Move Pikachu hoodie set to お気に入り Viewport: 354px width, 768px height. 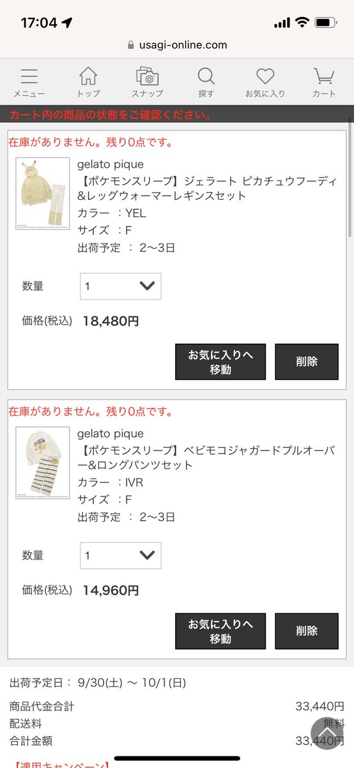coord(220,362)
